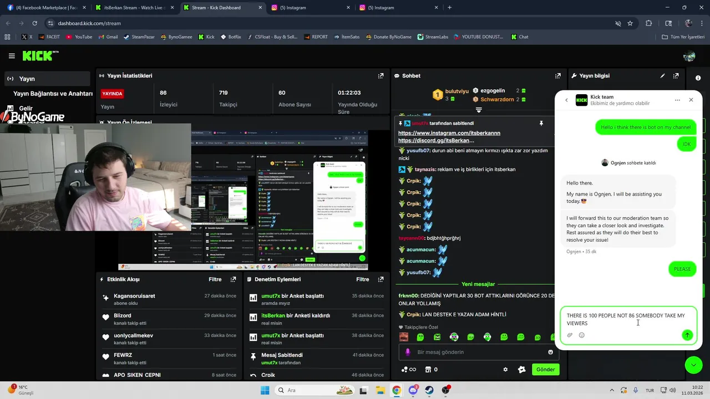Open Chrome extensions menu
The height and width of the screenshot is (399, 710).
[649, 23]
